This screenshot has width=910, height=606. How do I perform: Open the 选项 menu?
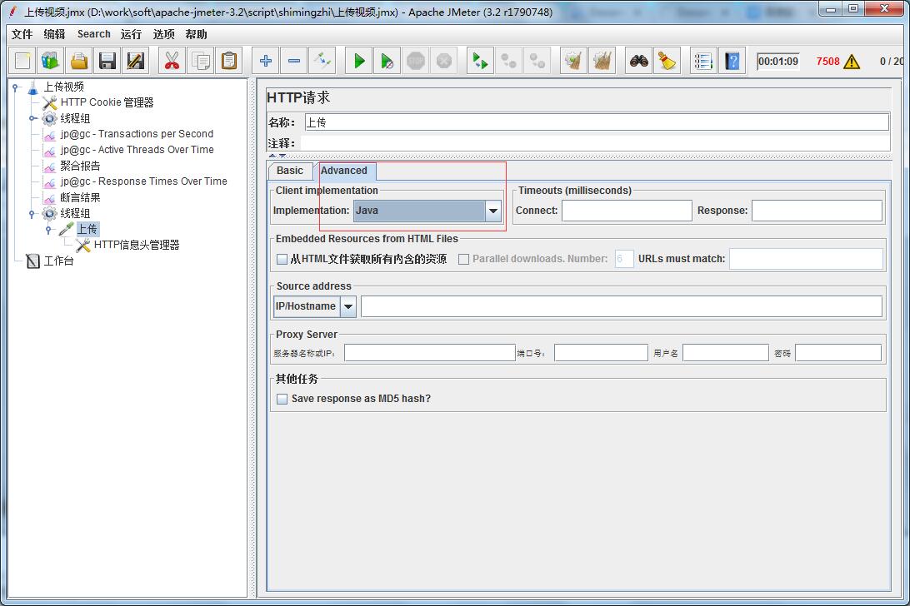coord(163,34)
